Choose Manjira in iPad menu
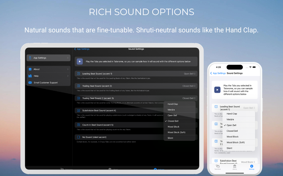This screenshot has width=283, height=176. click(179, 110)
